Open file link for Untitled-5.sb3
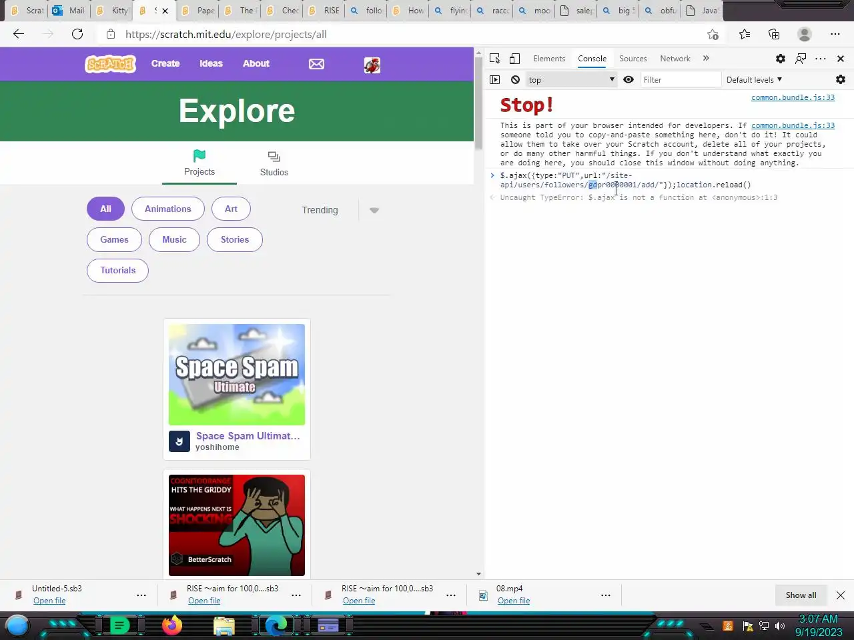This screenshot has width=854, height=640. pyautogui.click(x=49, y=601)
